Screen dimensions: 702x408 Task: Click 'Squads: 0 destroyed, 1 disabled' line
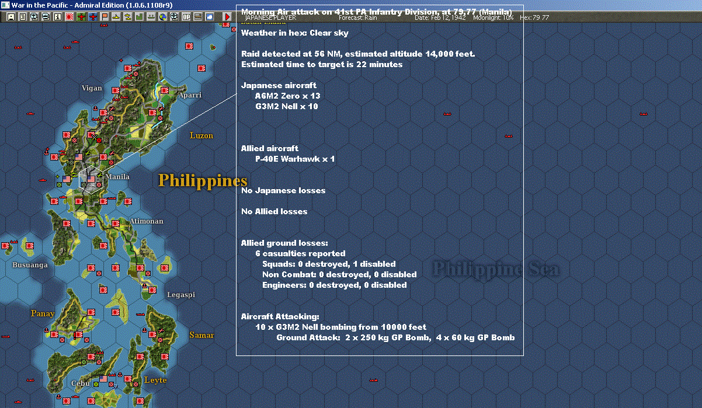[x=329, y=264]
